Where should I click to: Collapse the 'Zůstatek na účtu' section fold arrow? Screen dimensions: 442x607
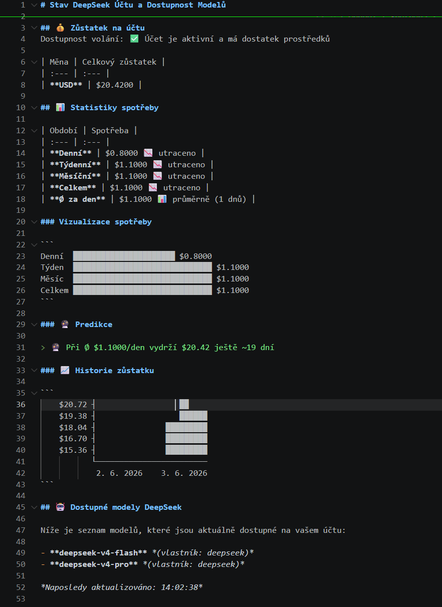pos(34,28)
